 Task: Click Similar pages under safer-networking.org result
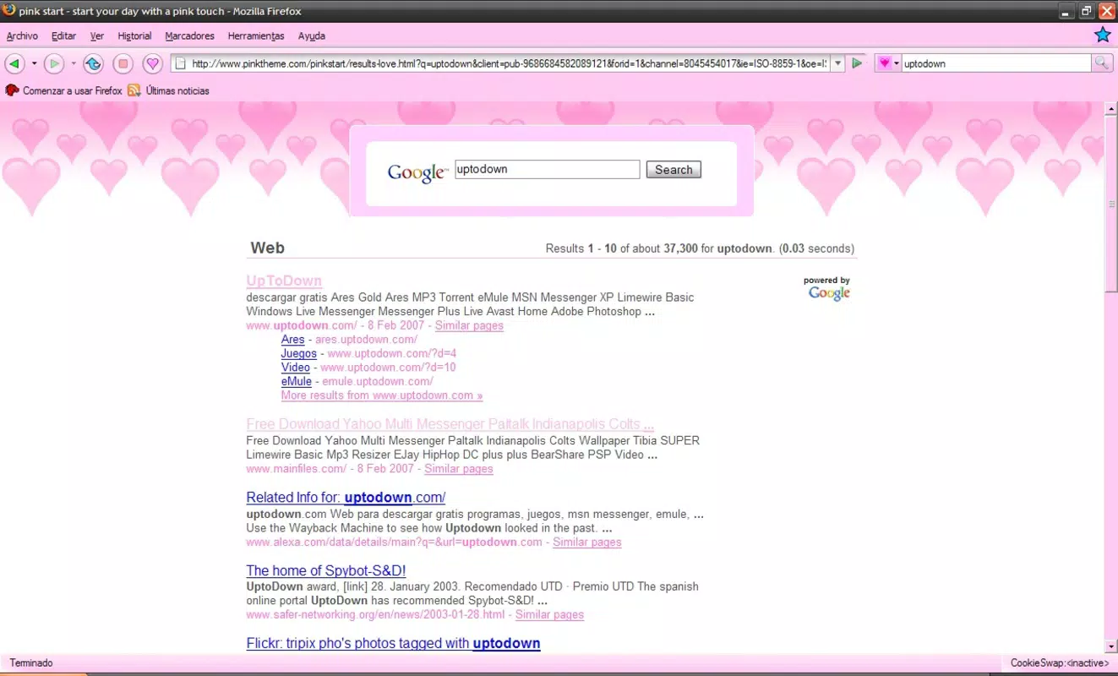[x=549, y=615]
